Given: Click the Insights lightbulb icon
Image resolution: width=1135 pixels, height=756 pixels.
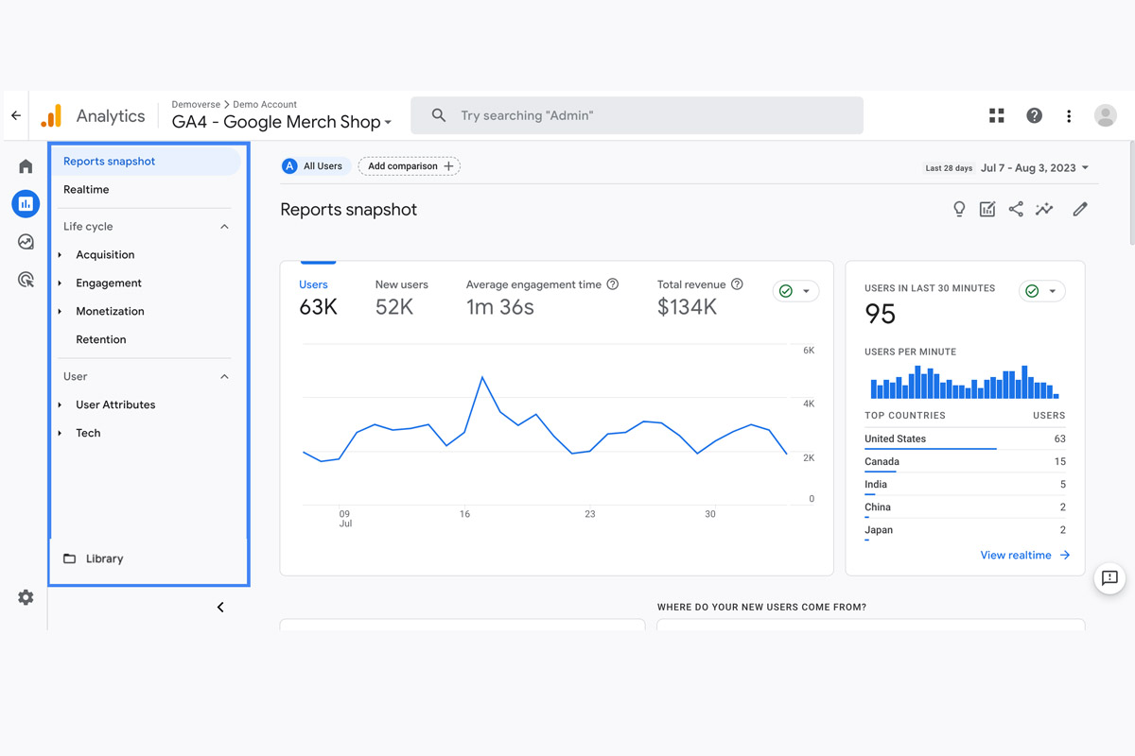Looking at the screenshot, I should click(x=959, y=210).
